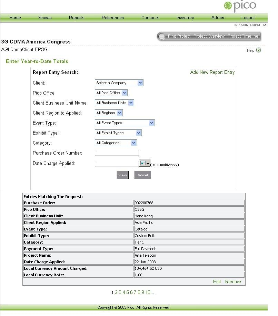
Task: Open the Category dropdown
Action: [x=116, y=143]
